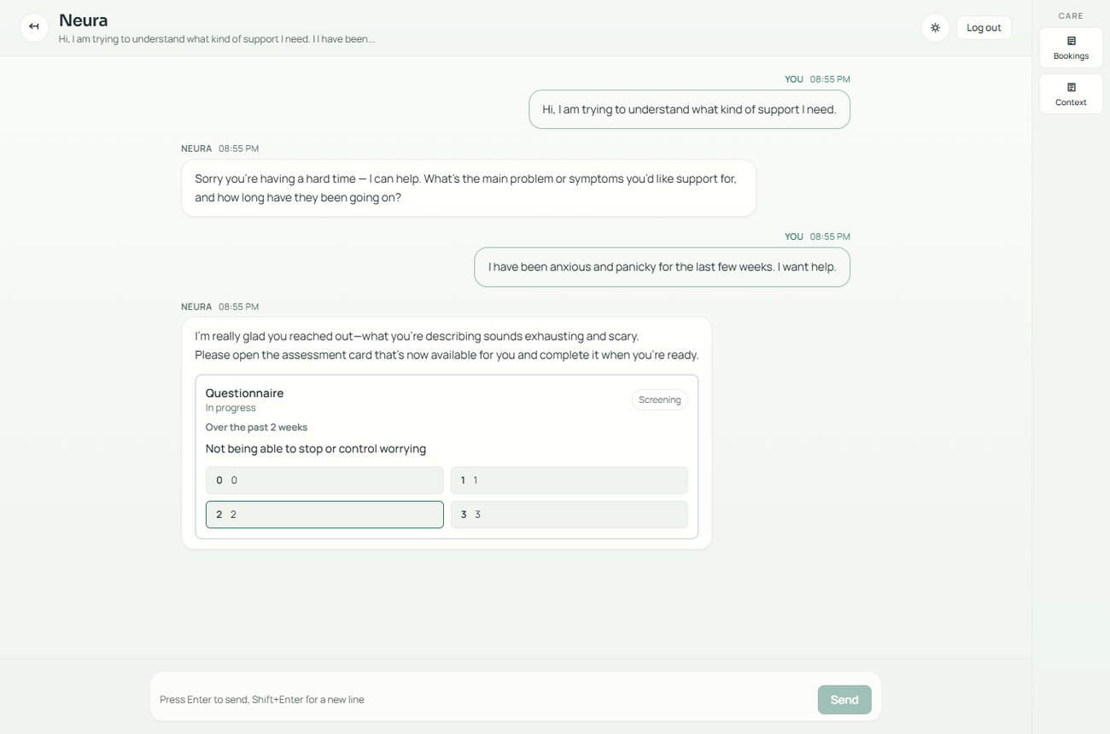The width and height of the screenshot is (1110, 734).
Task: Click Neura's reply "Sorry you're having a hard time"
Action: [x=469, y=188]
